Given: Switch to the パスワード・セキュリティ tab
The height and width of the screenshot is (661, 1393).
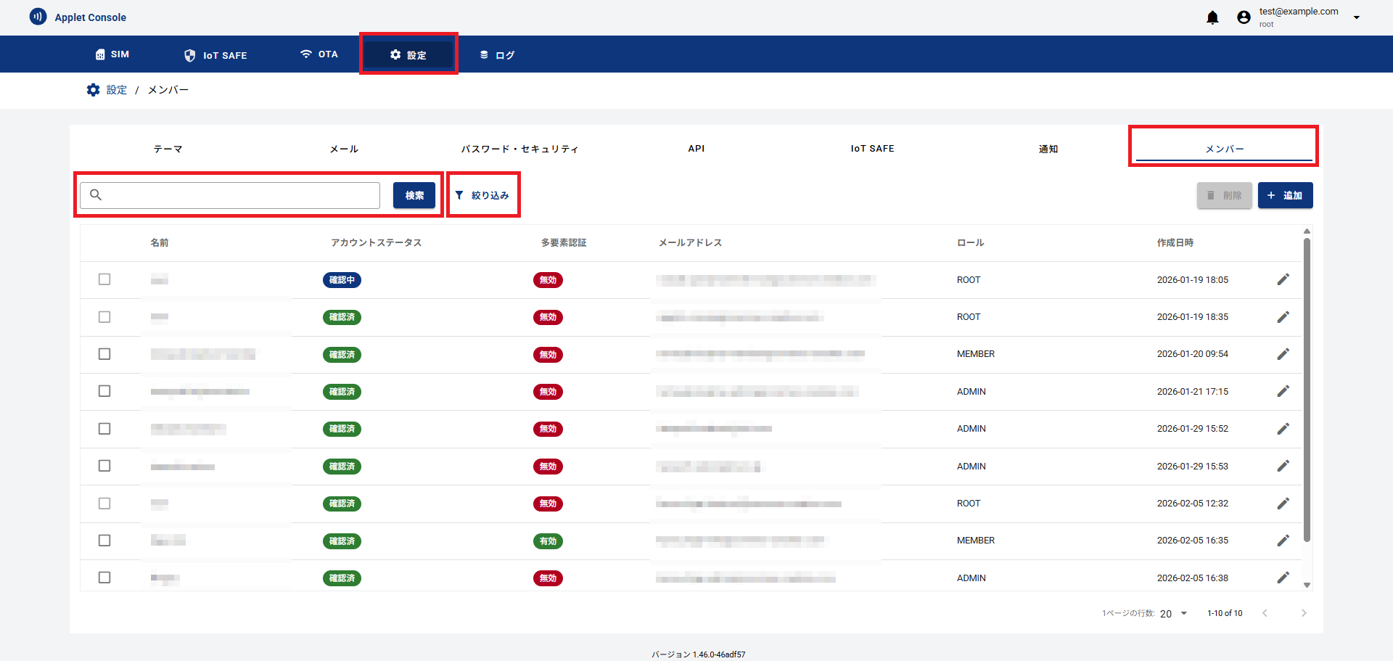Looking at the screenshot, I should (x=519, y=149).
